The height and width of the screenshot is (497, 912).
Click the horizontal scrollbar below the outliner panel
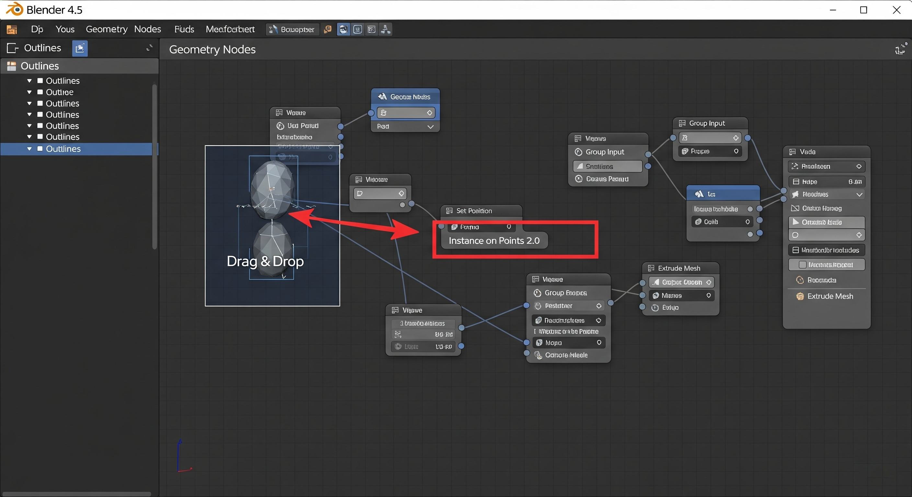click(76, 494)
